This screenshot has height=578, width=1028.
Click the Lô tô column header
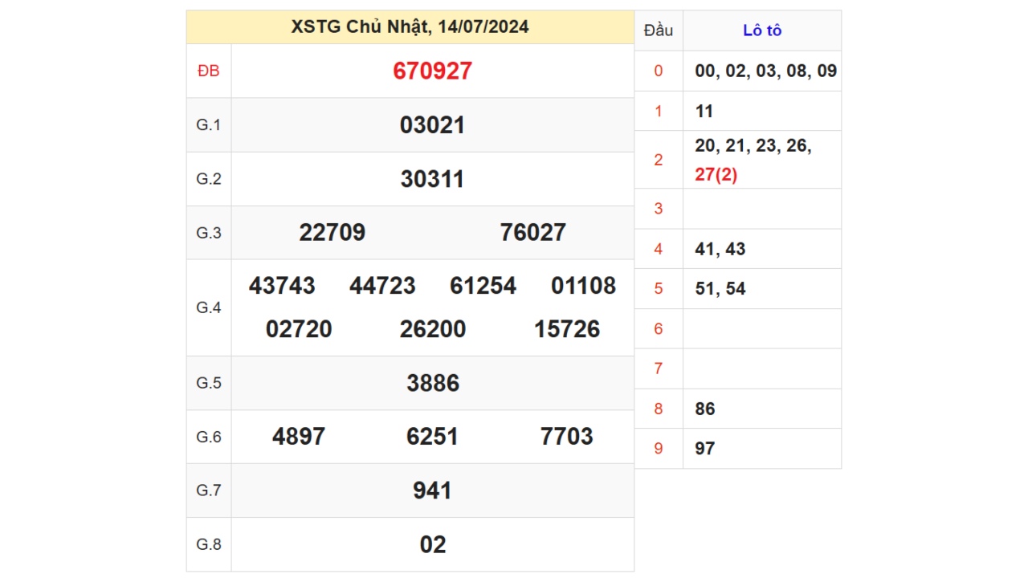click(762, 31)
